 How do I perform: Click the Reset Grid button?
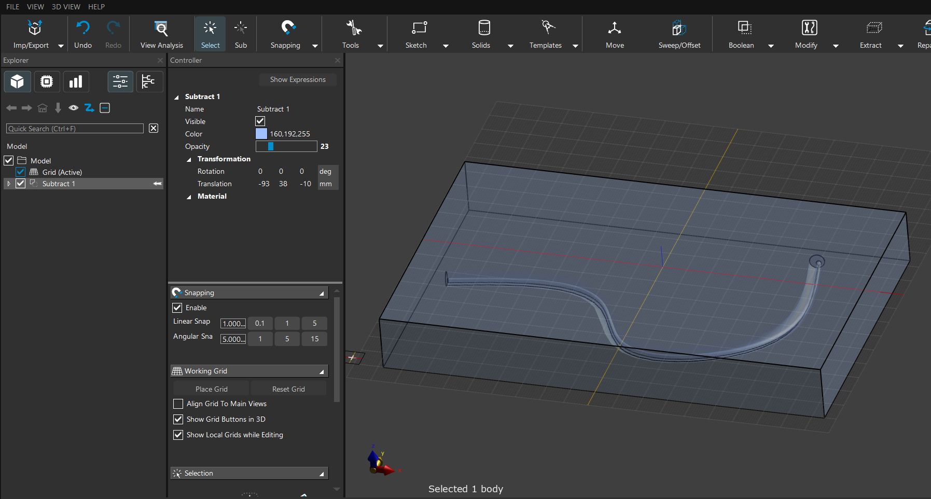tap(288, 389)
